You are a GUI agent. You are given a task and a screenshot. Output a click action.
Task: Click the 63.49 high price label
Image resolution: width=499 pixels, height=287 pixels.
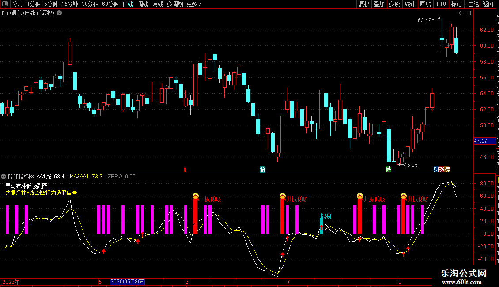pos(424,20)
